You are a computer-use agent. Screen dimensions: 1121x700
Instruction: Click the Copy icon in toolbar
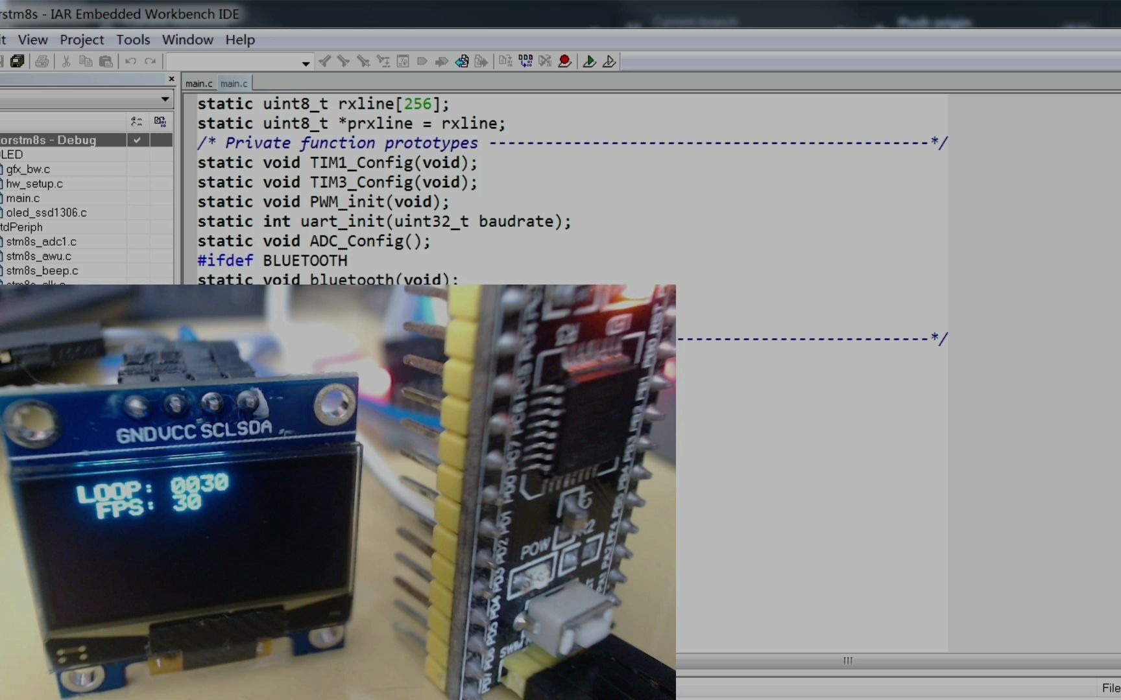[85, 61]
